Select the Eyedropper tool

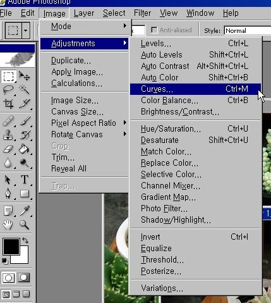coord(25,211)
